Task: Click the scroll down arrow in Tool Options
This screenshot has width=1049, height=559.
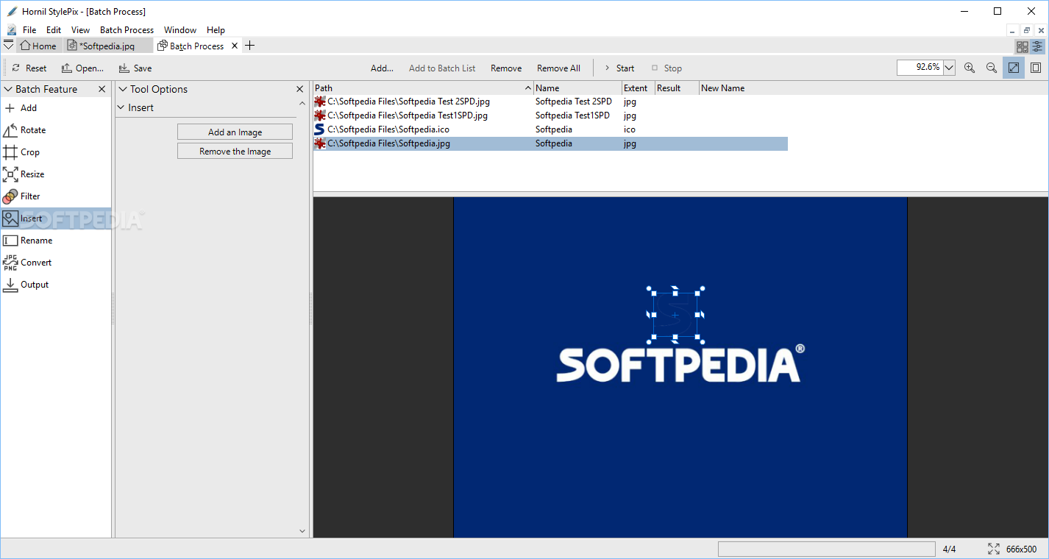Action: (302, 530)
